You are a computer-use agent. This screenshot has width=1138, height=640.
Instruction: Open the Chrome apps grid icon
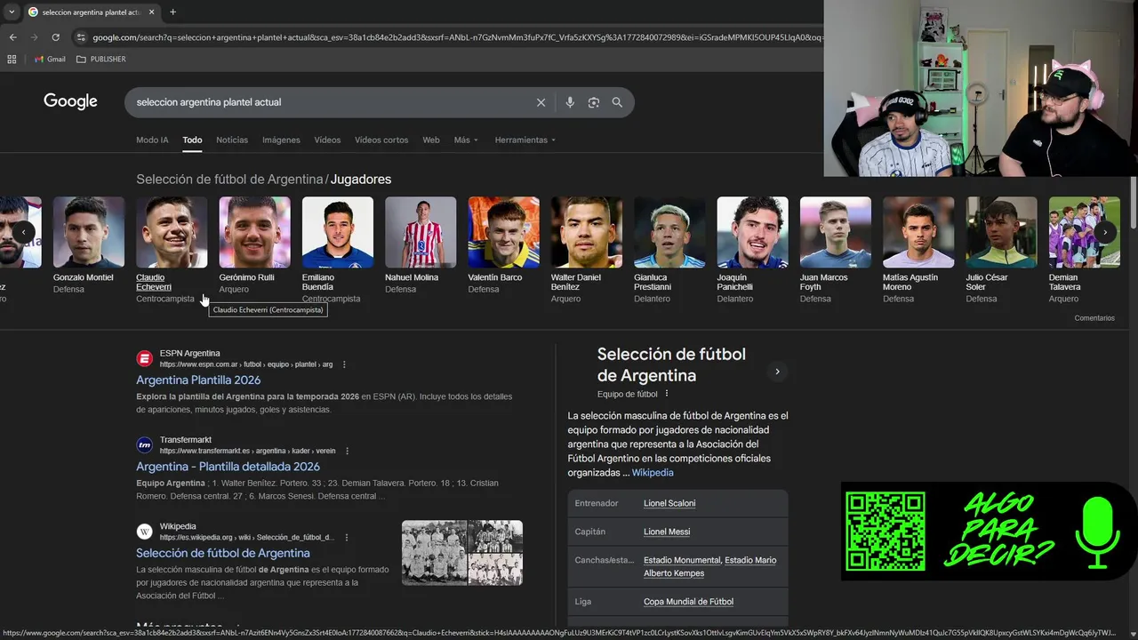coord(12,59)
